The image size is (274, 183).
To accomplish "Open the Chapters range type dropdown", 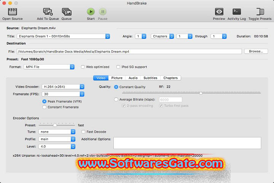I will click(162, 36).
